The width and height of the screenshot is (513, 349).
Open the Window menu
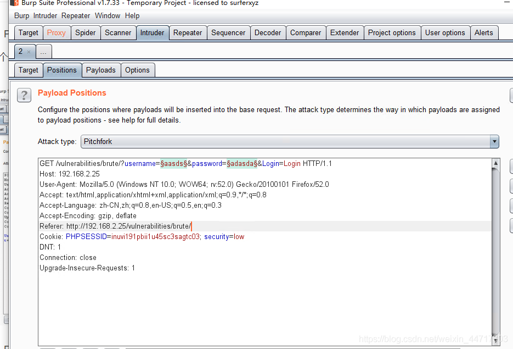(108, 16)
